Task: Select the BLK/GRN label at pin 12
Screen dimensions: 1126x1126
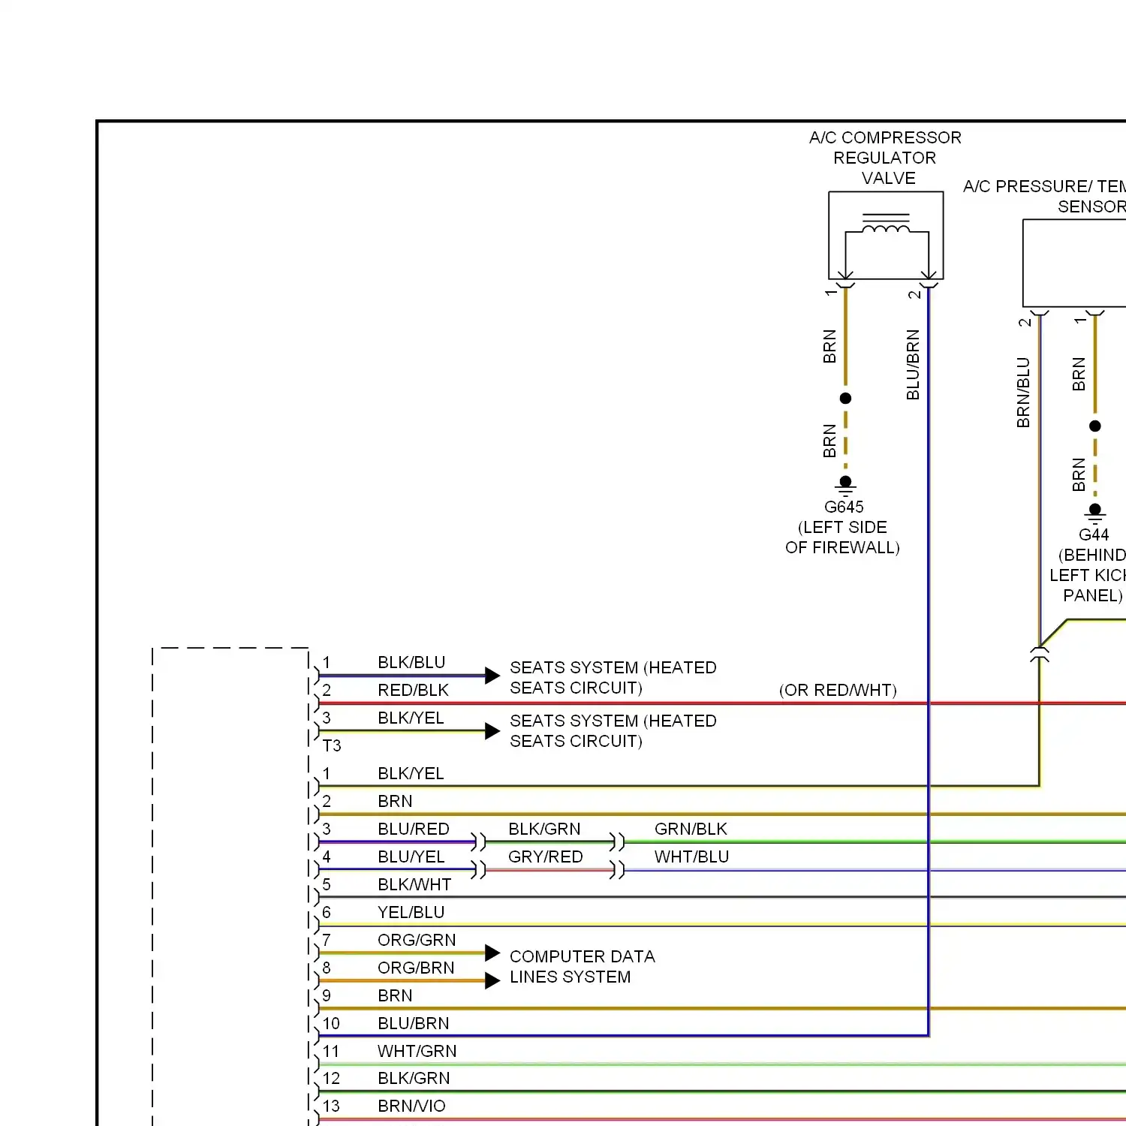Action: [414, 1078]
